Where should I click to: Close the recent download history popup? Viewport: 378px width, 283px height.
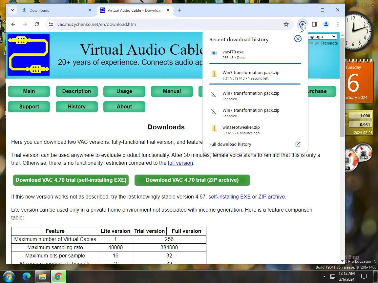[298, 39]
